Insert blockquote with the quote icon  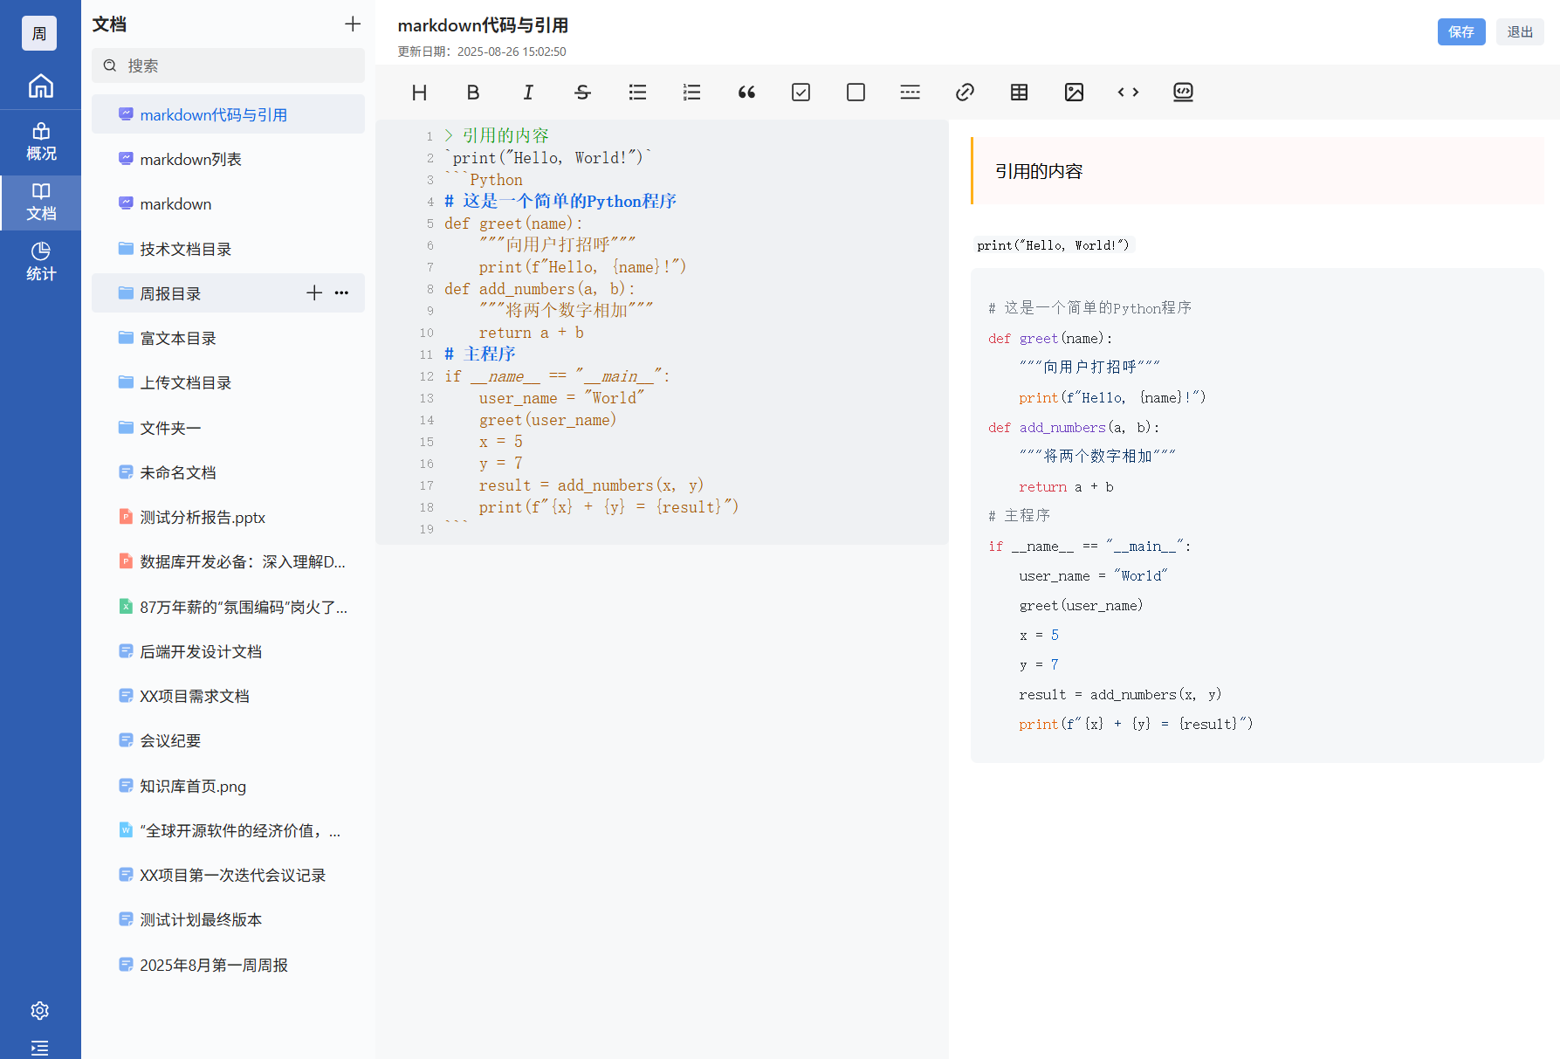[x=746, y=93]
